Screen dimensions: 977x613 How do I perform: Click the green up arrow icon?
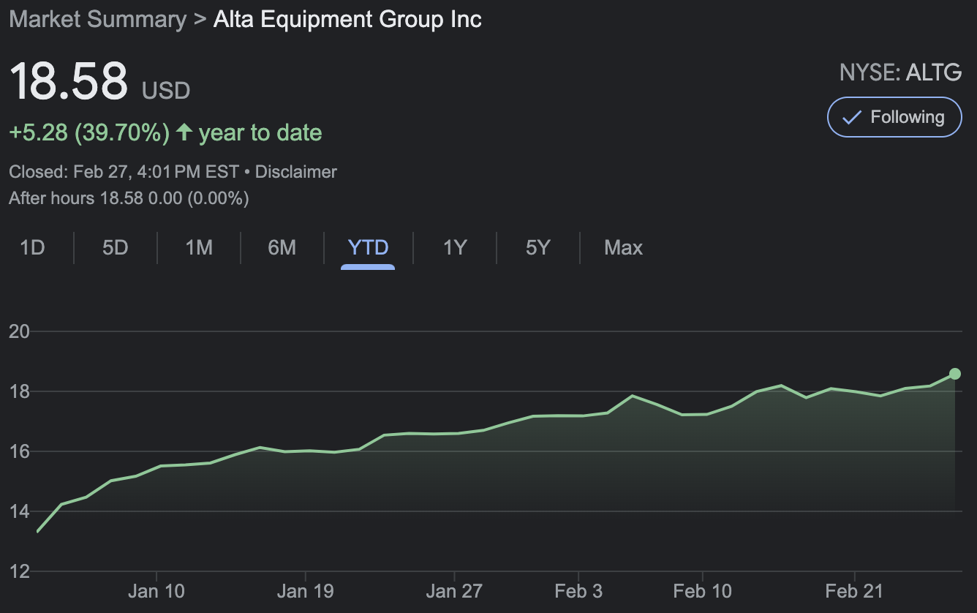(x=184, y=132)
